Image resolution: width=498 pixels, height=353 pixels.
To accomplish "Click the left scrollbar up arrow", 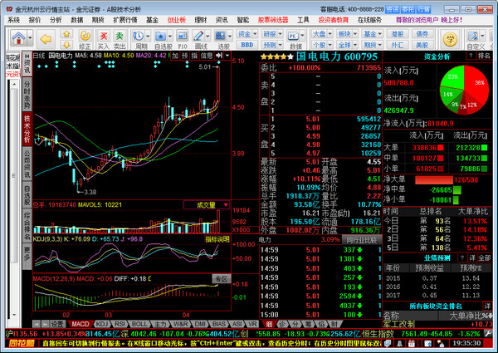I will point(14,85).
